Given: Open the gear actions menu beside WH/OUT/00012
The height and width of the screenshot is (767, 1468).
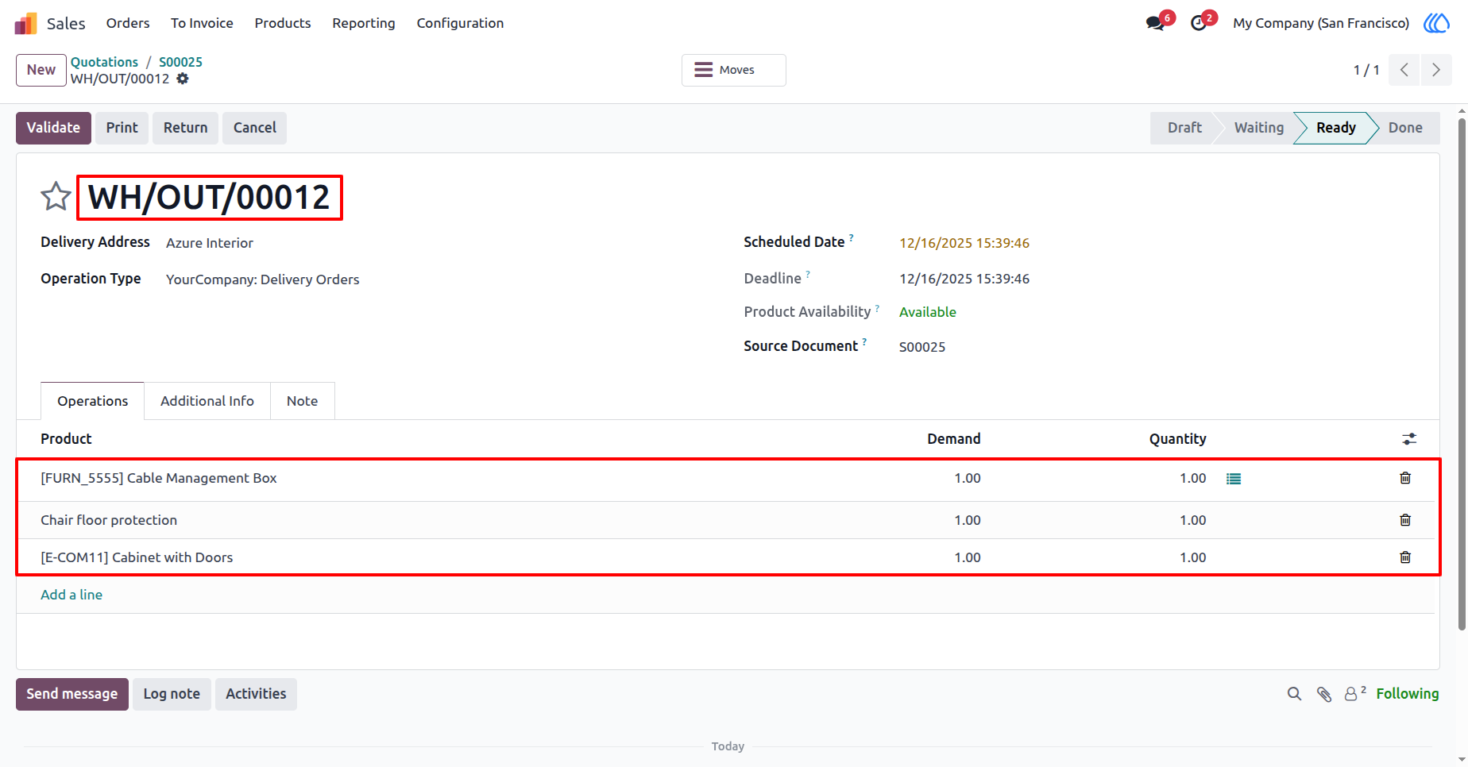Looking at the screenshot, I should (183, 79).
